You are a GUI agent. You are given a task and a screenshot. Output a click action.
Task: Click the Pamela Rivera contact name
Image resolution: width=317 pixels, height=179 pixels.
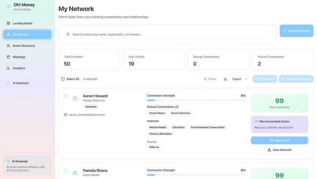[95, 170]
